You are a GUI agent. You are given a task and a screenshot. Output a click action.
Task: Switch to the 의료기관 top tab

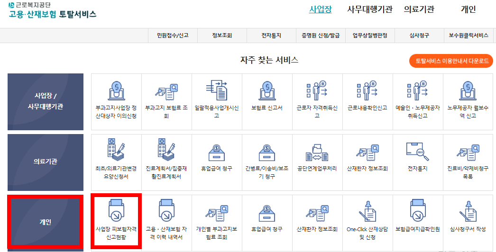[x=419, y=9]
